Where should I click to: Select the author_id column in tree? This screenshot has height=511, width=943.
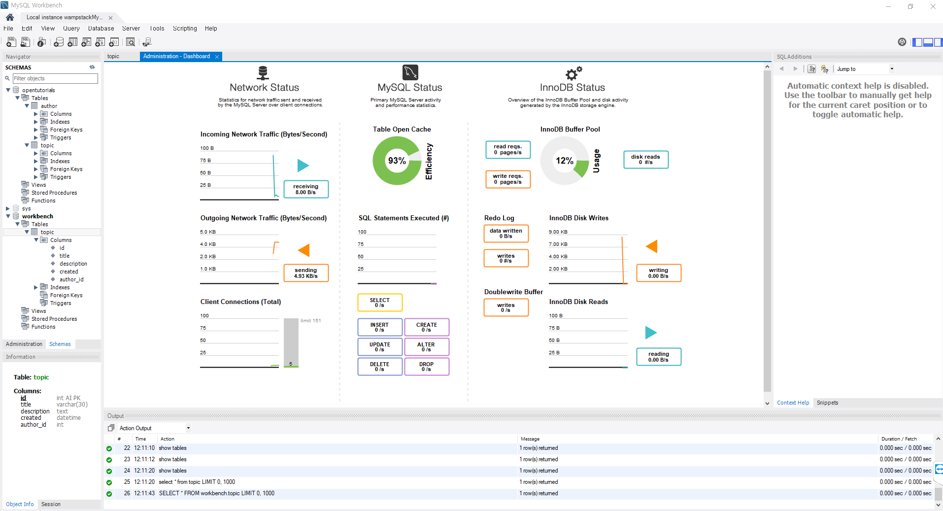click(x=71, y=279)
